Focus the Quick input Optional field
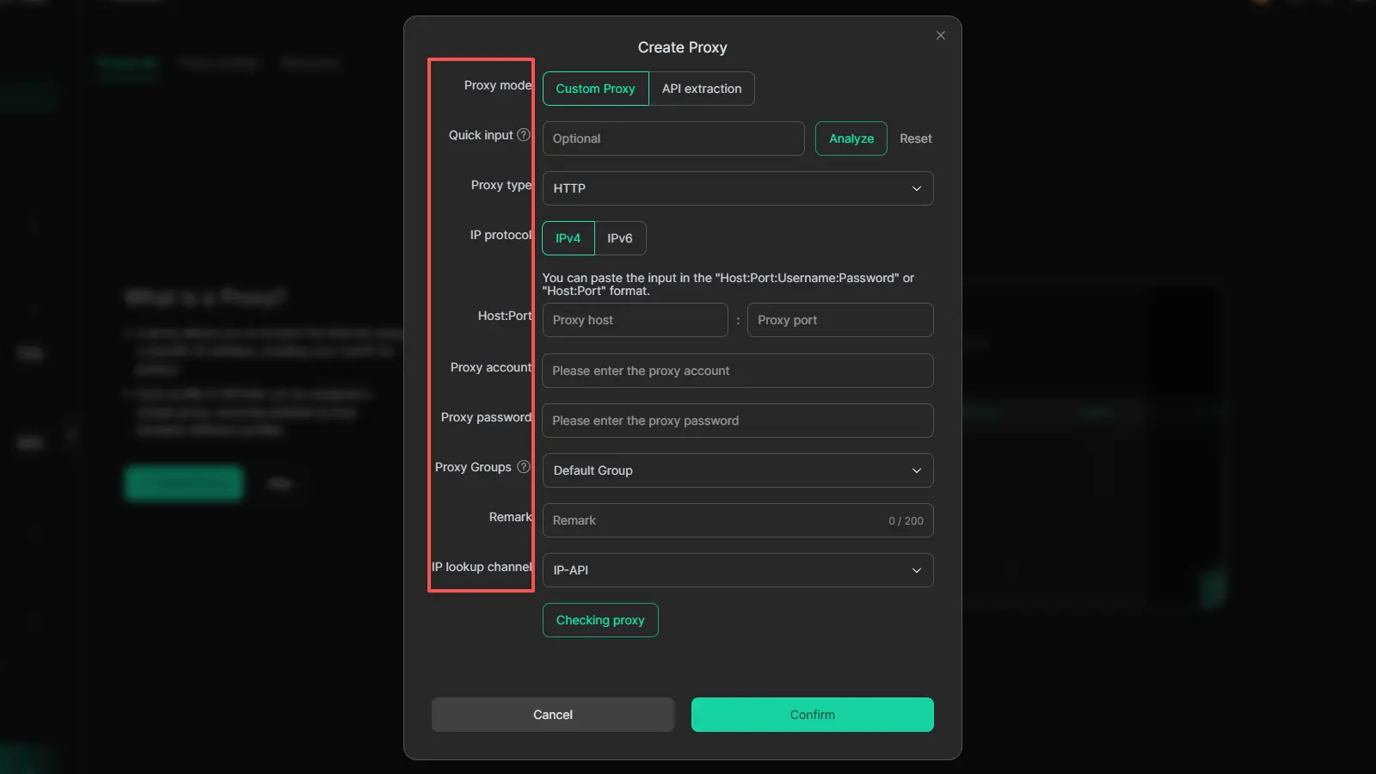Viewport: 1376px width, 774px height. pos(673,138)
